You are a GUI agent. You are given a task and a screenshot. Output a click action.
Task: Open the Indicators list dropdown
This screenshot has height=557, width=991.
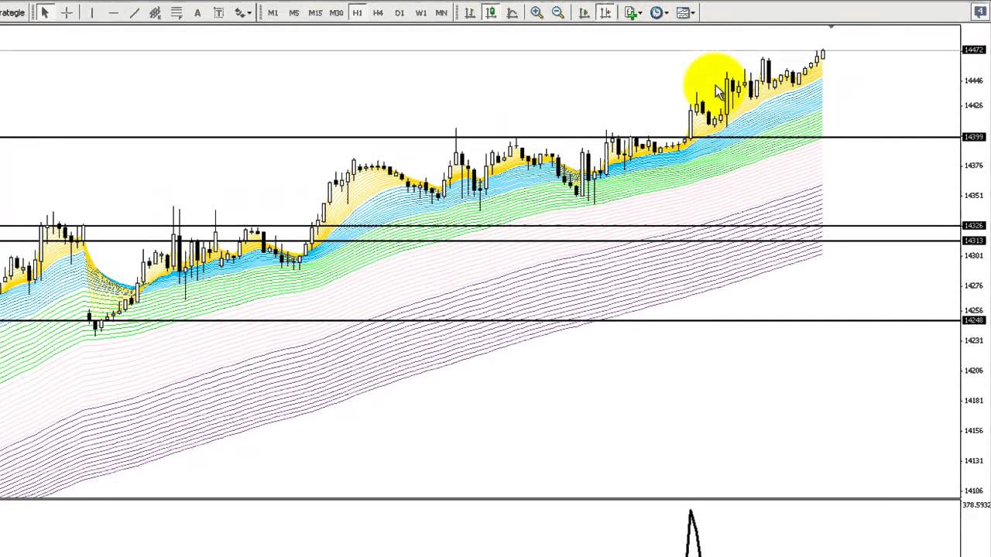pos(633,12)
